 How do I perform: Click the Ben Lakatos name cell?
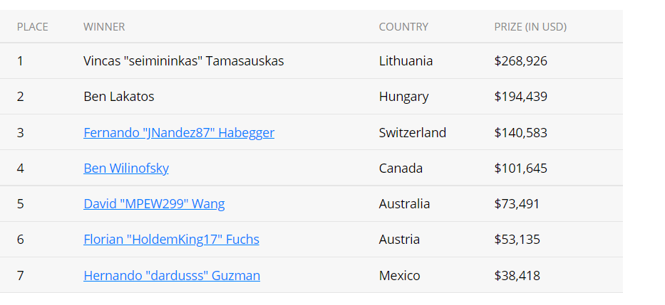(x=118, y=97)
